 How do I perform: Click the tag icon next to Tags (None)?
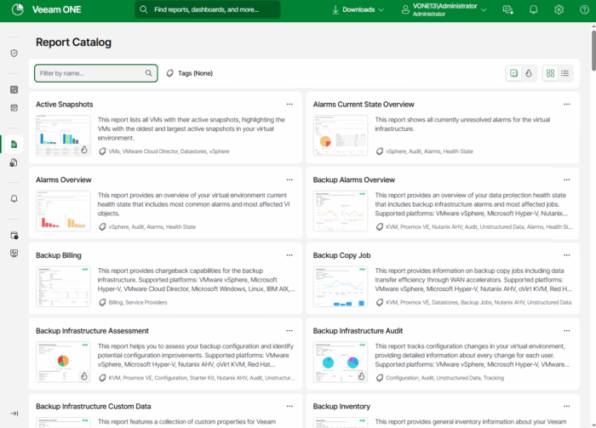[x=170, y=73]
